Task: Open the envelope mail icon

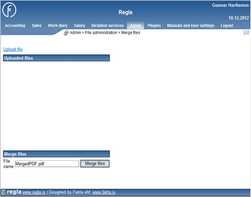Action: click(x=246, y=32)
